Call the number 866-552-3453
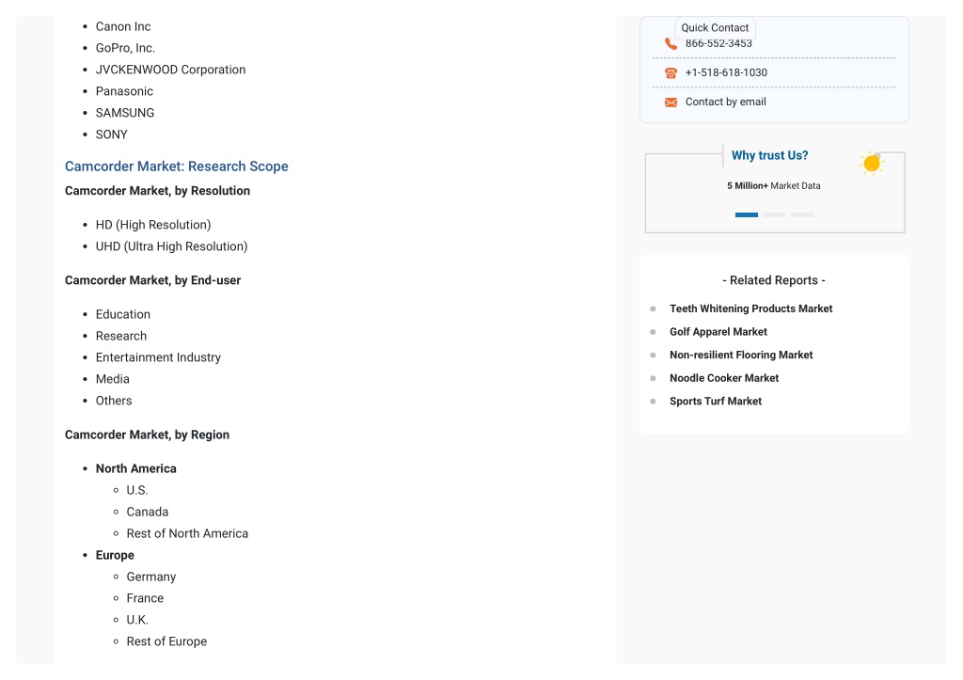The image size is (963, 680). (718, 43)
